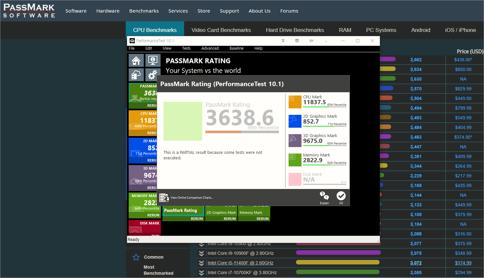
Task: Open the System Information monitor icon
Action: [x=153, y=60]
